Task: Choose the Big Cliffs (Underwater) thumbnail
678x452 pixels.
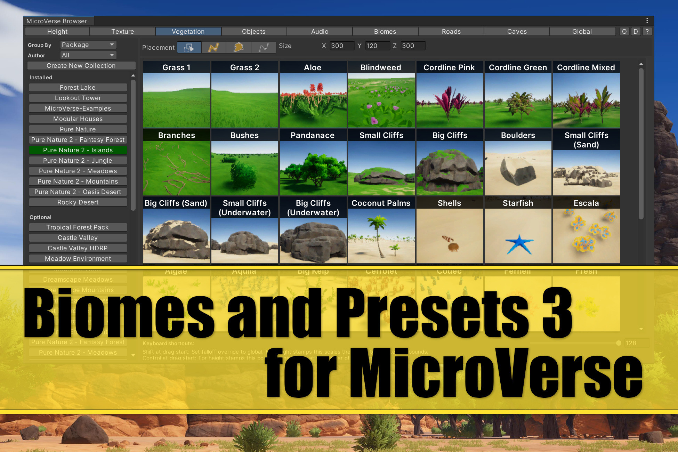Action: pyautogui.click(x=313, y=230)
